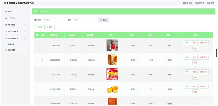This screenshot has height=106, width=218.
Task: Check the checkbox for row 4444444444
Action: (37, 89)
